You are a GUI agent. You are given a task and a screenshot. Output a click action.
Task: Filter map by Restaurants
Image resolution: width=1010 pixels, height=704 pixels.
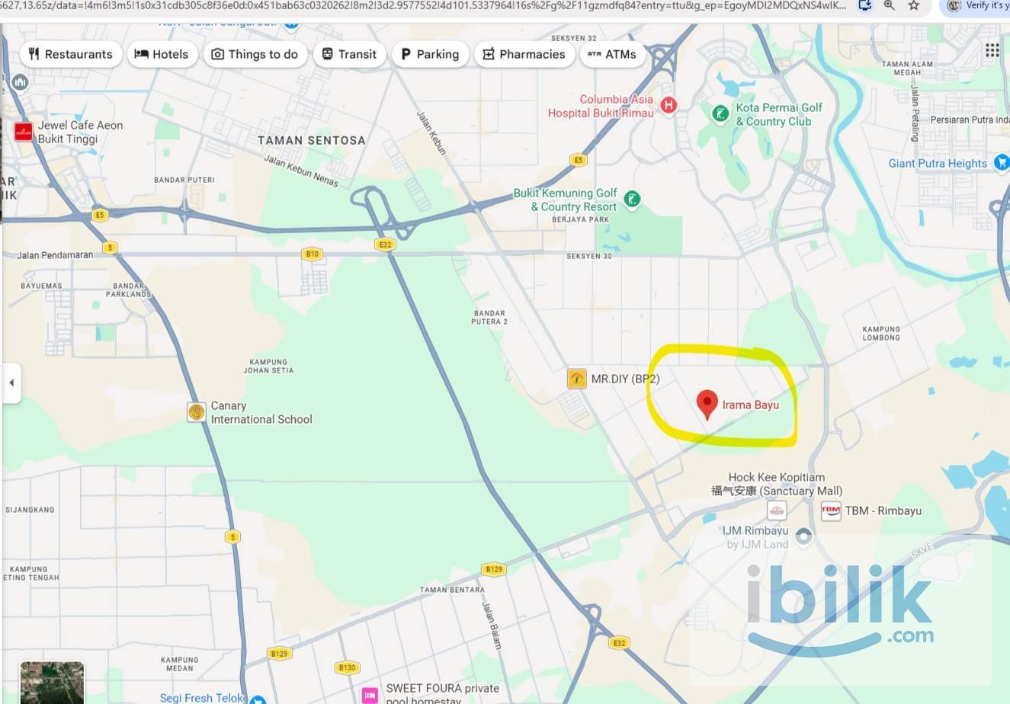(70, 54)
